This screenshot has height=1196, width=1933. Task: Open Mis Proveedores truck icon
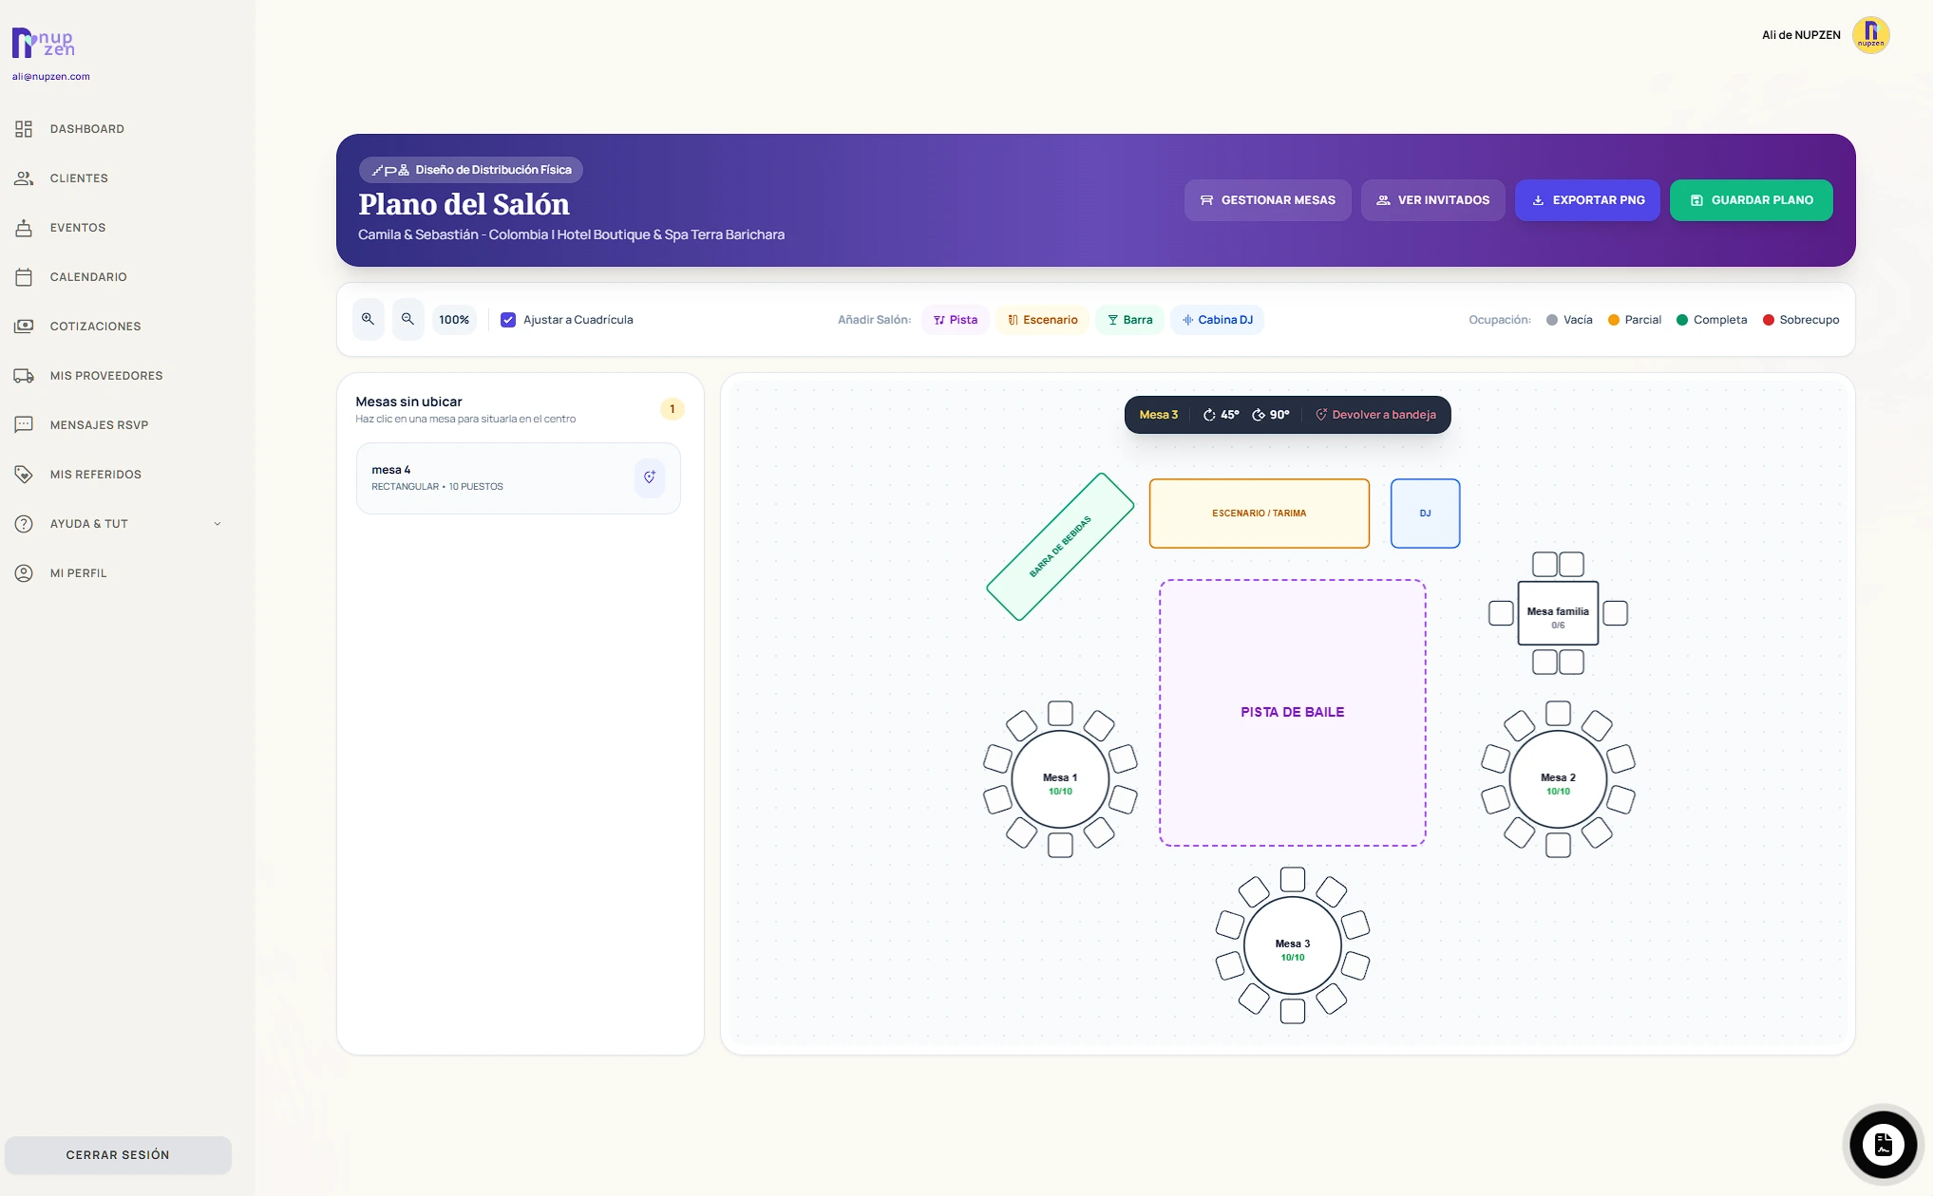(24, 376)
